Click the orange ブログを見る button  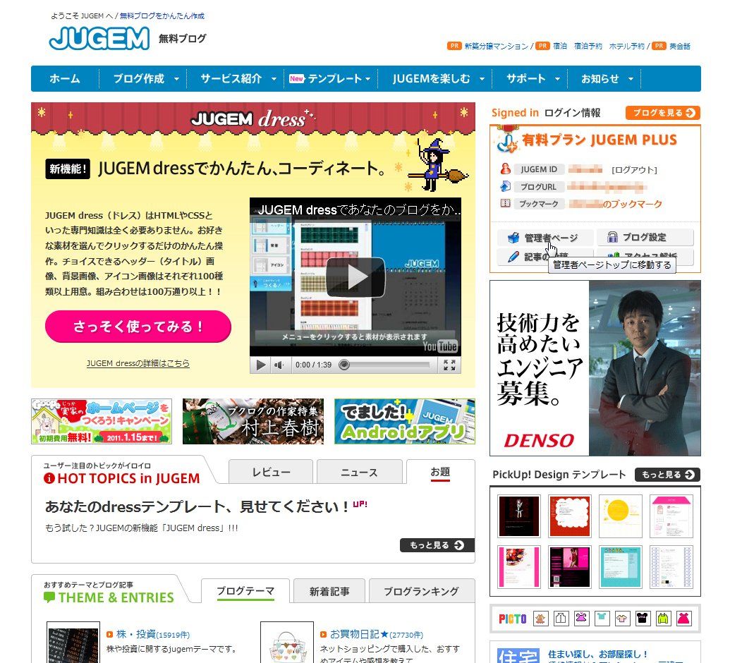pos(662,113)
